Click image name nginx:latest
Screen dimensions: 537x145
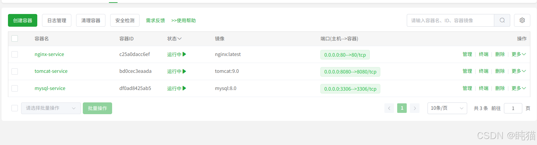[x=228, y=54]
